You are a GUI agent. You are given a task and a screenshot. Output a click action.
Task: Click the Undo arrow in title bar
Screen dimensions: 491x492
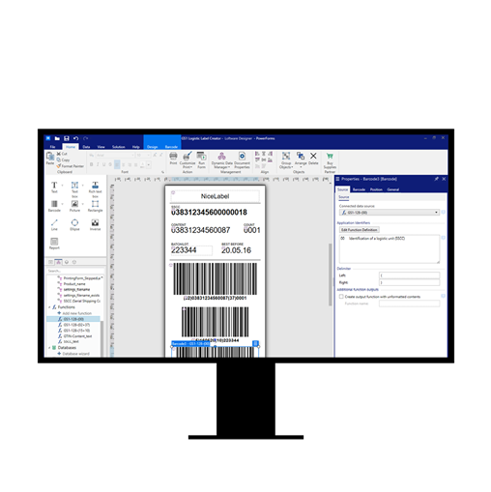[x=75, y=138]
